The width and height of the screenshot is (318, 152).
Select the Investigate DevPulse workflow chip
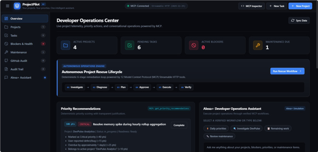coord(247,128)
